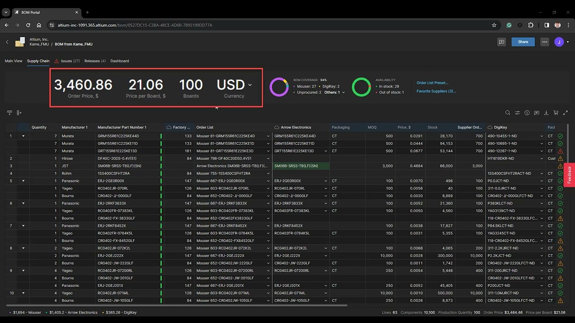
Task: Collapse row 7 ERJ-2RKF8452X group
Action: click(23, 226)
